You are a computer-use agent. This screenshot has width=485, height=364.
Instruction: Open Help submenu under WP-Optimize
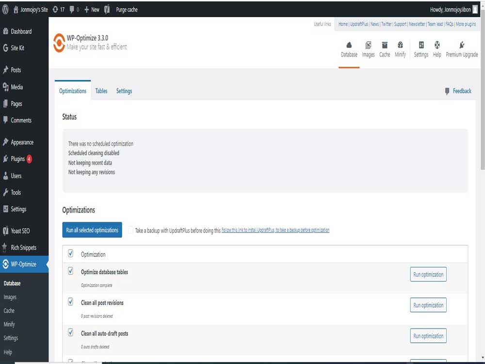(x=8, y=352)
